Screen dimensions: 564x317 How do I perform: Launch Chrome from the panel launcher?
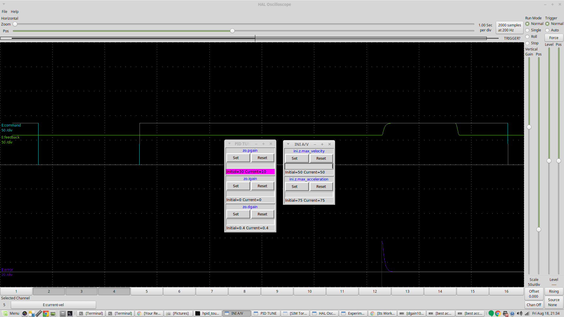coord(46,313)
